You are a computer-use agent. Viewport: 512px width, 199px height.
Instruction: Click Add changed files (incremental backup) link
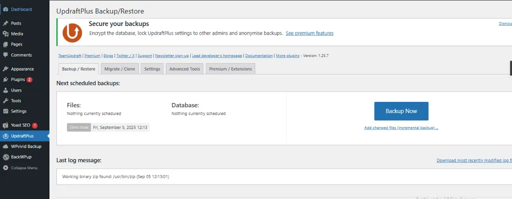tap(401, 128)
